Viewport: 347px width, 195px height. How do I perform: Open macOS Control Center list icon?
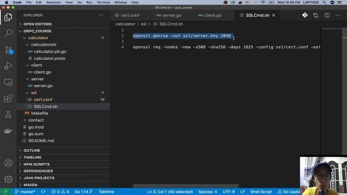coord(339,2)
